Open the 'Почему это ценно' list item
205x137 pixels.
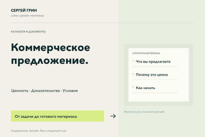152,75
